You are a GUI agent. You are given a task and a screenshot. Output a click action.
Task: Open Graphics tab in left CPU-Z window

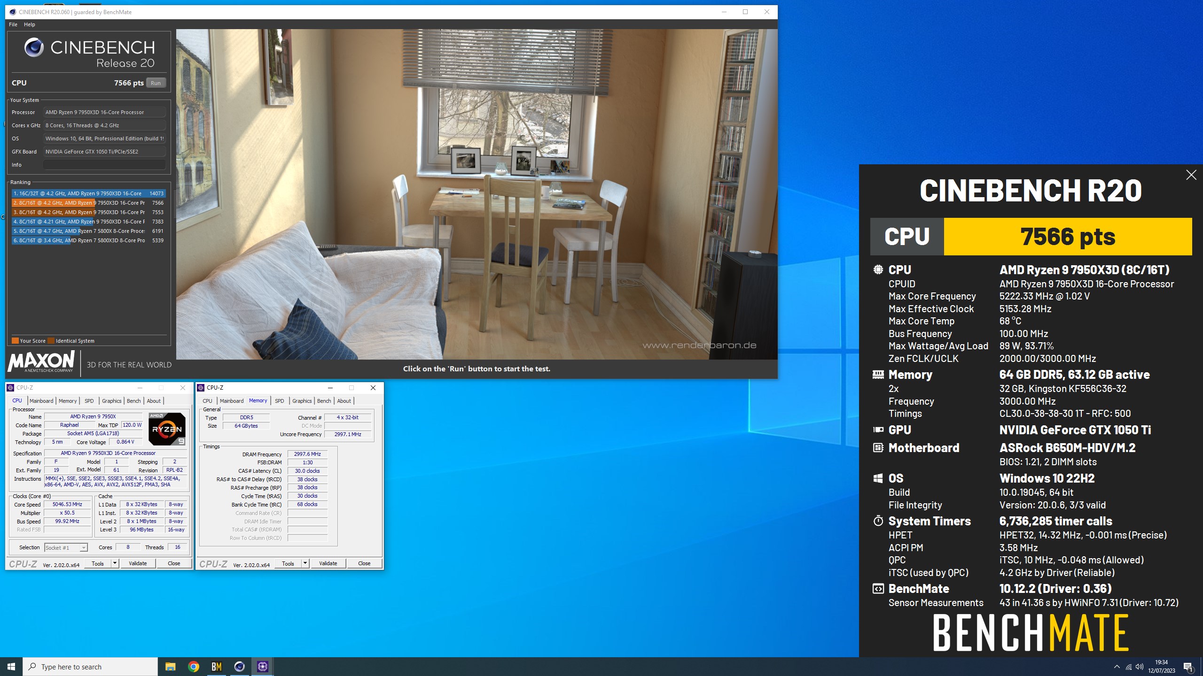[112, 401]
